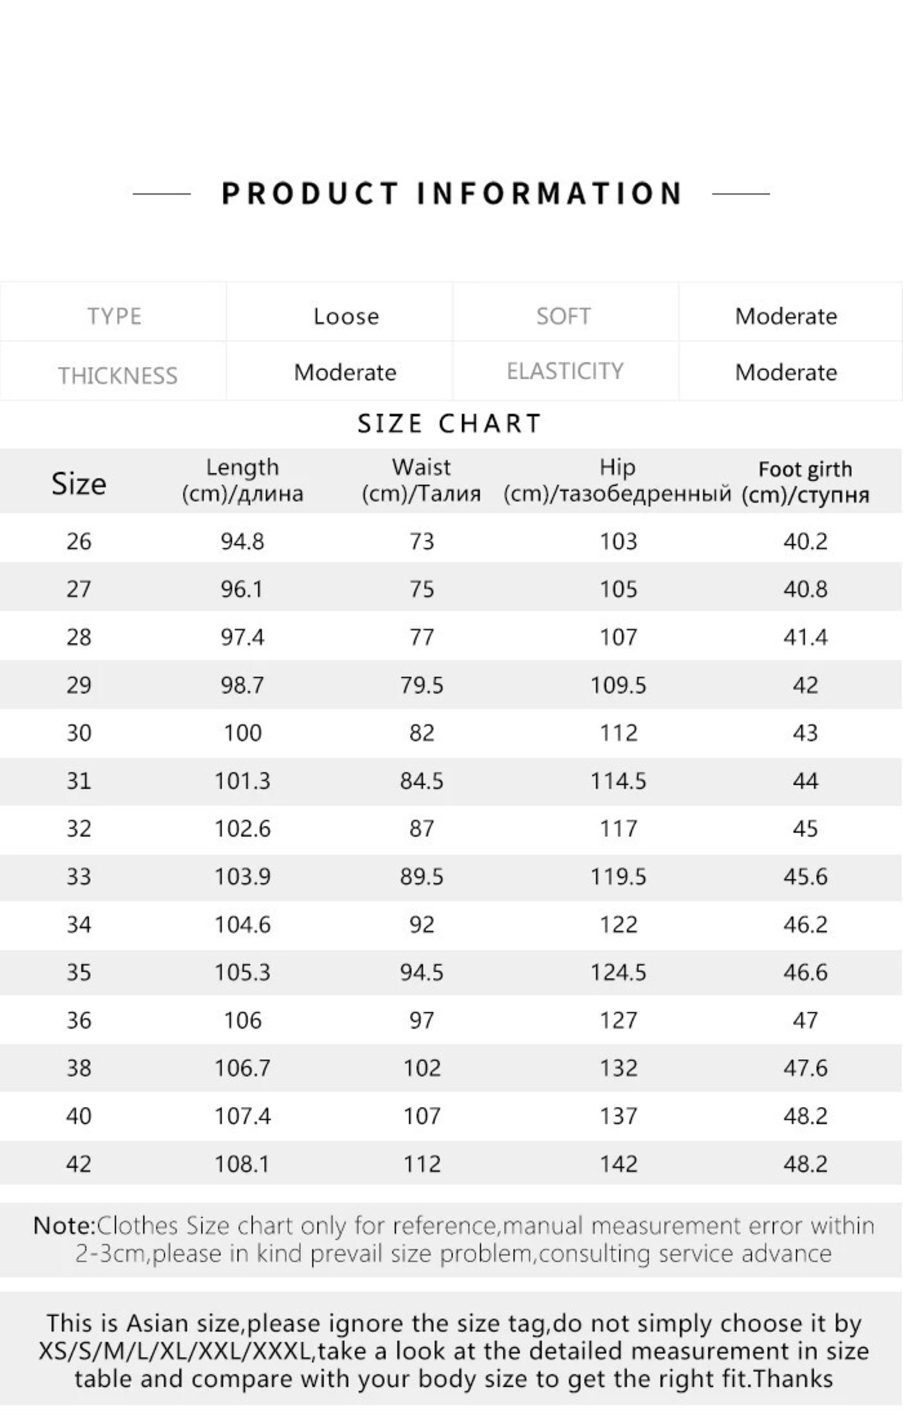Select the ELASTICITY label cell
This screenshot has width=903, height=1427.
tap(566, 372)
